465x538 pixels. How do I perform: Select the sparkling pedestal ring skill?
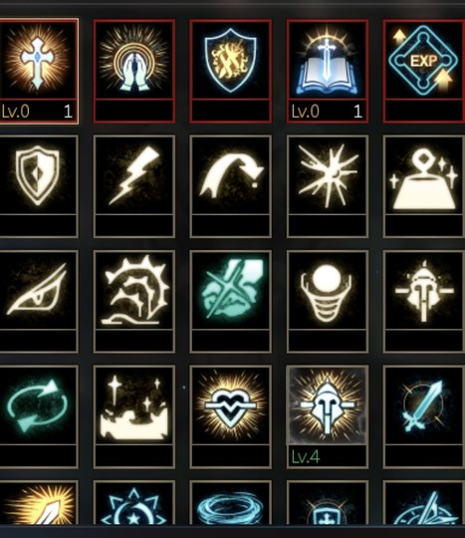pos(424,175)
